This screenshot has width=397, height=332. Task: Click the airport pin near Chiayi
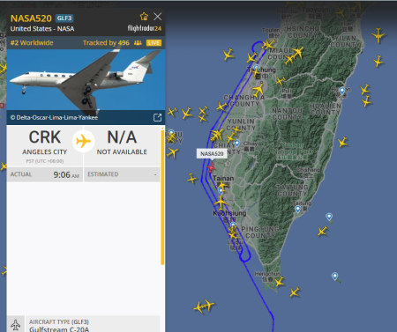coord(237,144)
